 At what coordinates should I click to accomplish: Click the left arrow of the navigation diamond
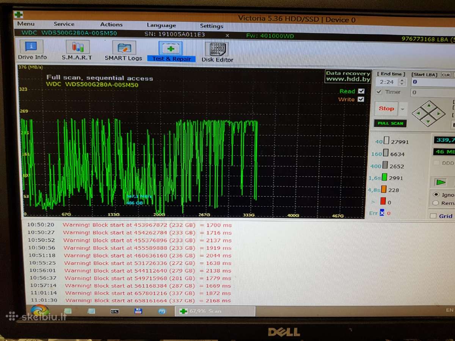419,113
